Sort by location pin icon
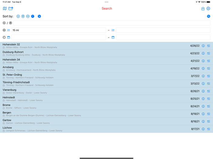This screenshot has height=160, width=213. pos(23,16)
